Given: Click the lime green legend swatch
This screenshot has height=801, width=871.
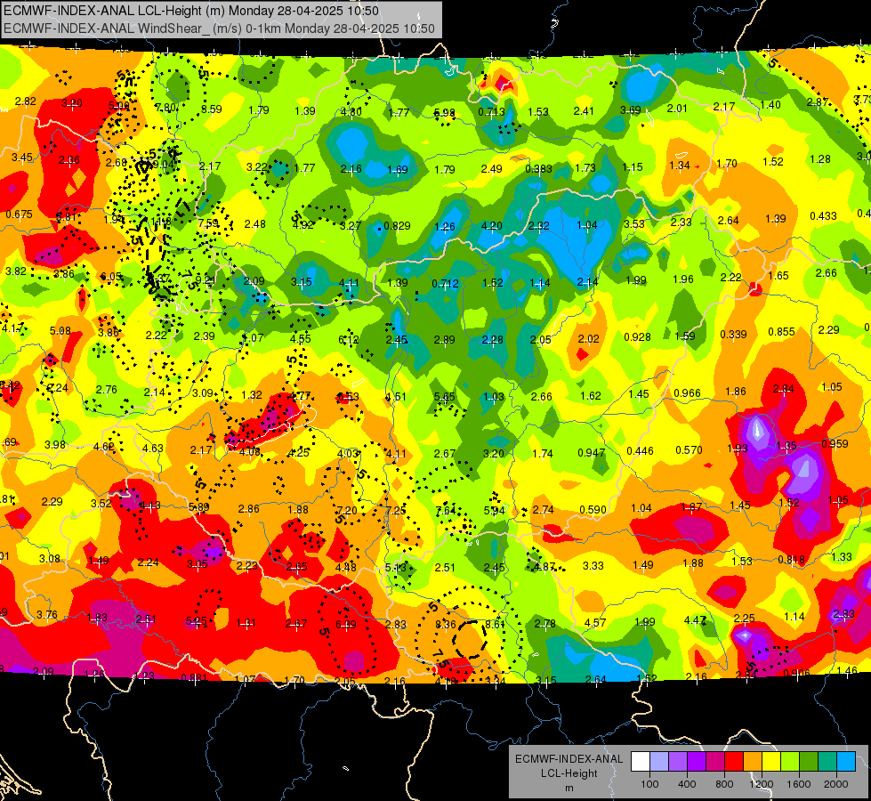Looking at the screenshot, I should point(790,762).
